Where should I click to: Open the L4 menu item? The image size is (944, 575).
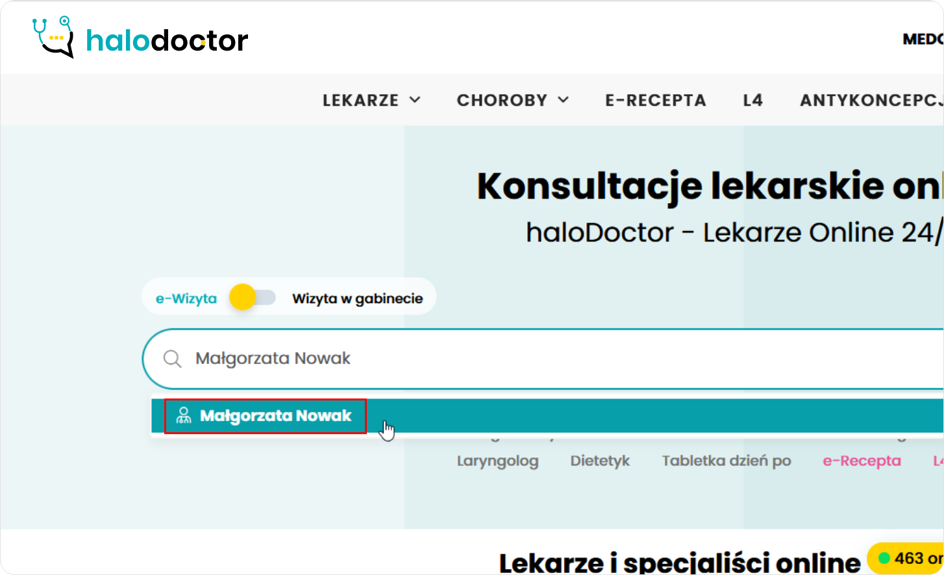tap(753, 100)
